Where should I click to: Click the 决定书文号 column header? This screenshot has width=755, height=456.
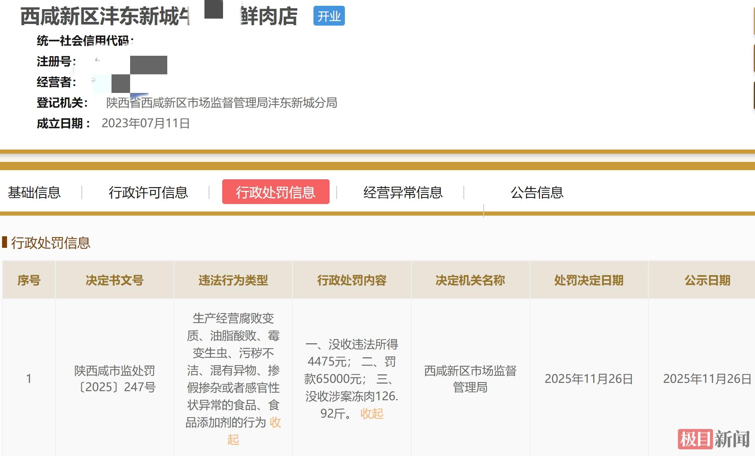click(114, 280)
